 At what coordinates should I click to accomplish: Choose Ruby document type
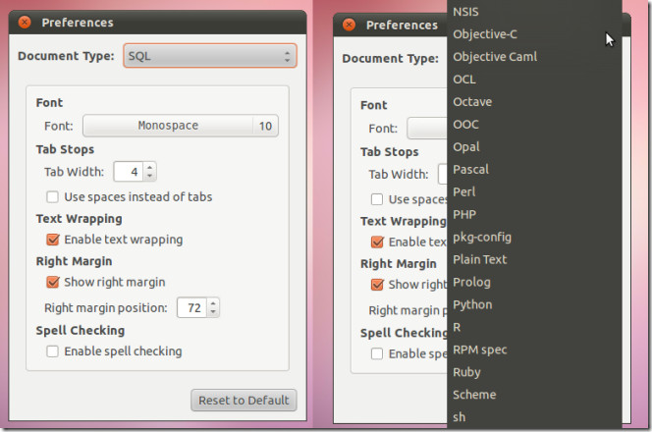534,372
